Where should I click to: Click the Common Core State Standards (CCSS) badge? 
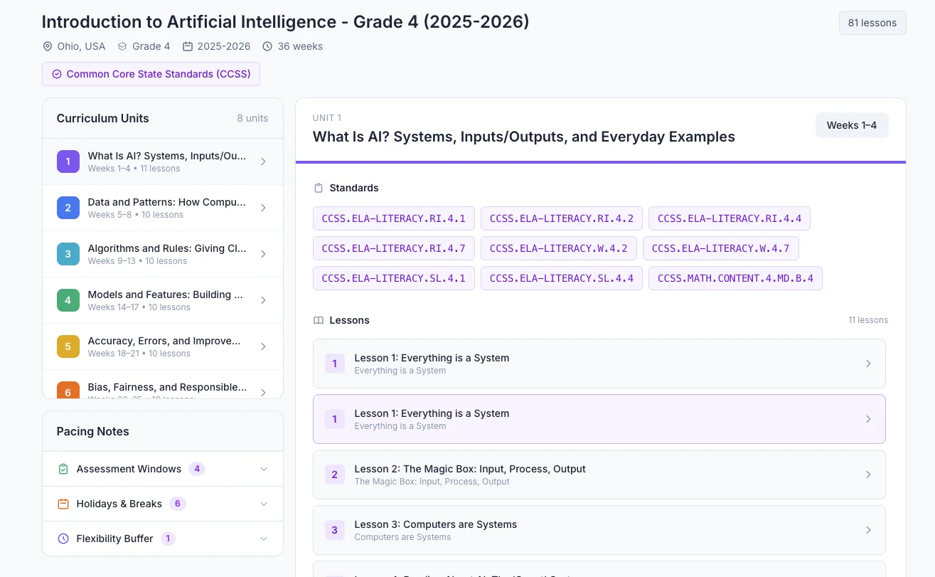click(151, 74)
